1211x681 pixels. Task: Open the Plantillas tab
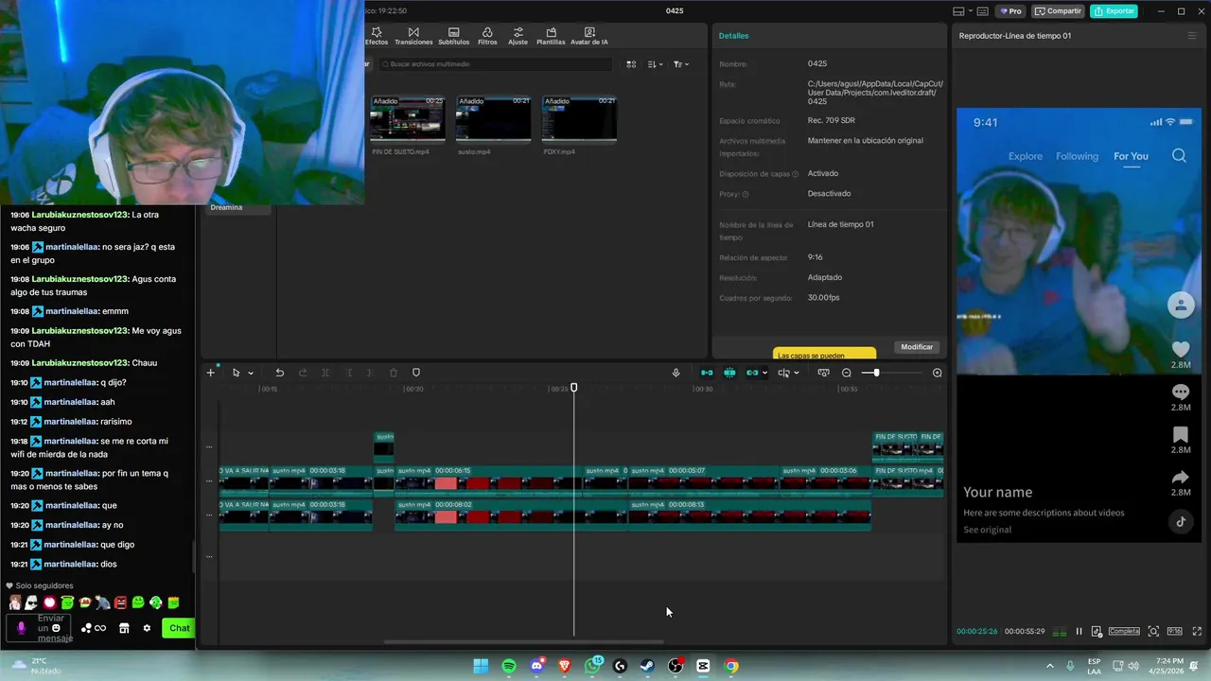coord(551,36)
